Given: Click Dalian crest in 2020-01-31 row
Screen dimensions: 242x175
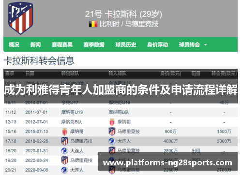Looking at the screenshot, I should [x=64, y=151].
